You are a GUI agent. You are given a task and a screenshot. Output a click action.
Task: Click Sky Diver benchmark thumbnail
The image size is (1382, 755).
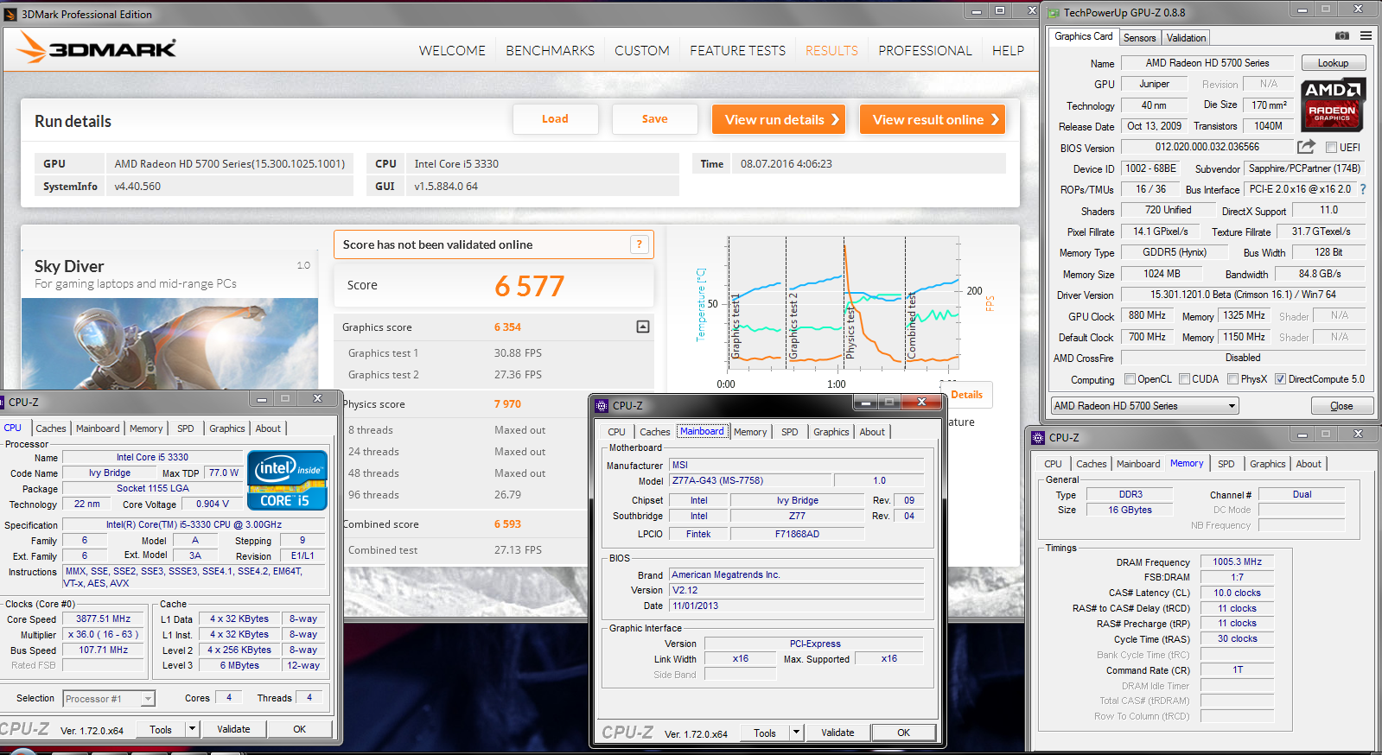coord(169,345)
